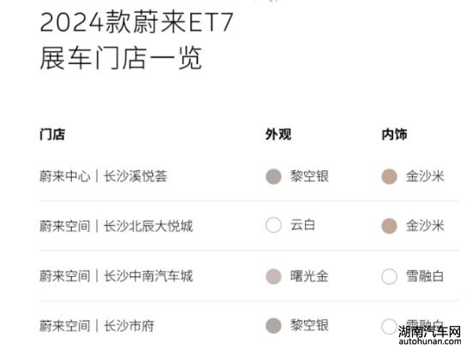Open the 蔚来空间 | 长沙北辰大悦城 store entry
Screen dimensions: 466x349
click(116, 226)
